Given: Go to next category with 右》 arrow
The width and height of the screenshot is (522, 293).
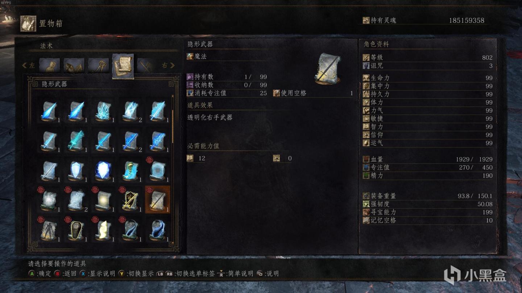Looking at the screenshot, I should (x=168, y=65).
